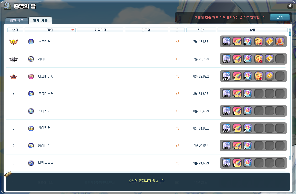Click the bronze third place crown icon

[x=14, y=76]
